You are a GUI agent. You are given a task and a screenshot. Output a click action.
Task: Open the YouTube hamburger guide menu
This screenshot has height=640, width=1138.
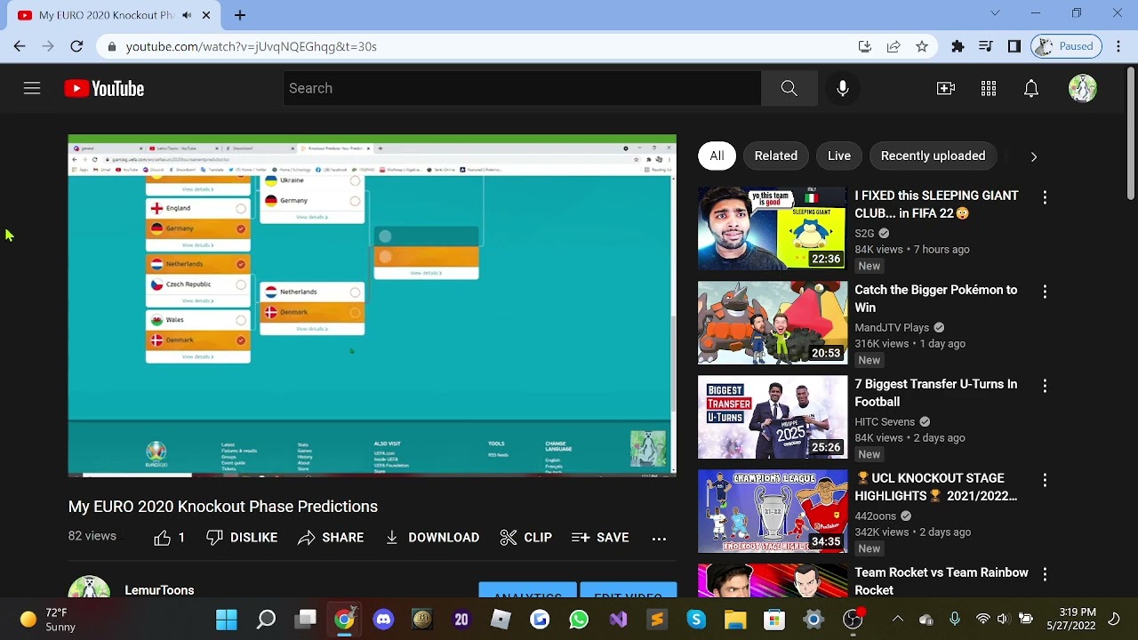[32, 88]
